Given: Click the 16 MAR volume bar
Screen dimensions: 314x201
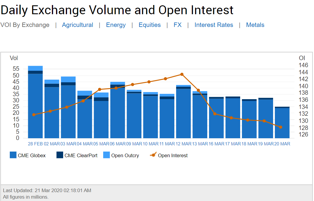Looking at the screenshot, I should pos(216,118).
